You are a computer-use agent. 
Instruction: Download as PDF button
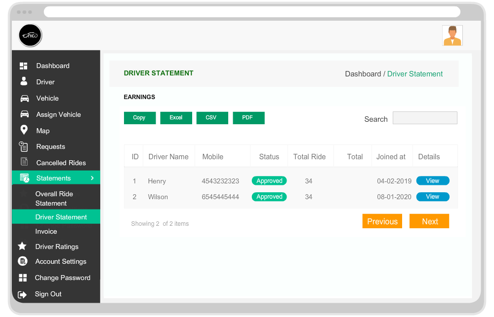click(x=248, y=118)
